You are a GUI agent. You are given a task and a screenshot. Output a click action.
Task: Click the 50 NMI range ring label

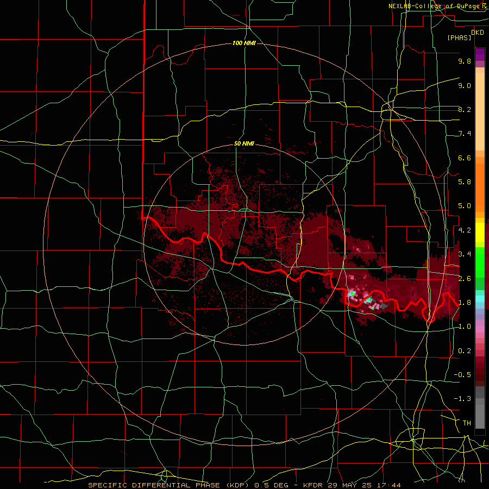(x=244, y=143)
